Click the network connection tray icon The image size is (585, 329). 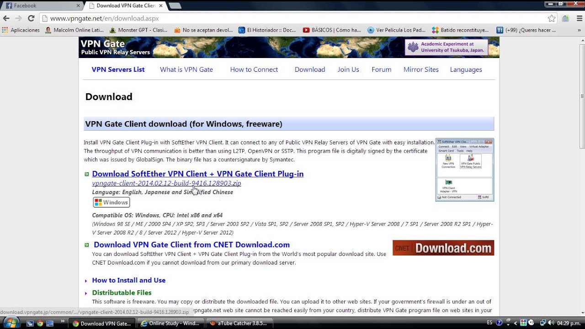click(542, 323)
